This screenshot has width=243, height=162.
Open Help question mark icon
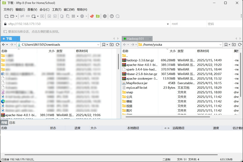click(112, 16)
